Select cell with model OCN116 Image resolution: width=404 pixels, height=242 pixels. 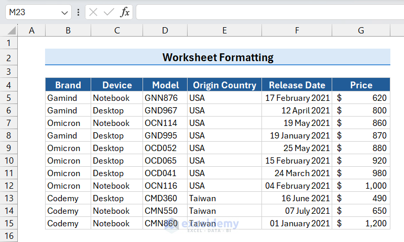point(165,186)
